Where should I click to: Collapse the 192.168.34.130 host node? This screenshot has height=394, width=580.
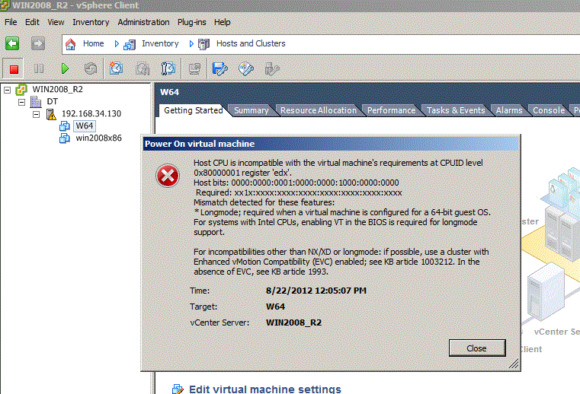(36, 114)
